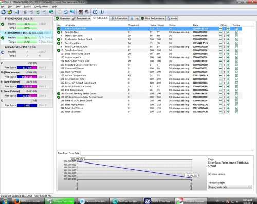
Task: Switch to the Overview tab
Action: coord(63,18)
